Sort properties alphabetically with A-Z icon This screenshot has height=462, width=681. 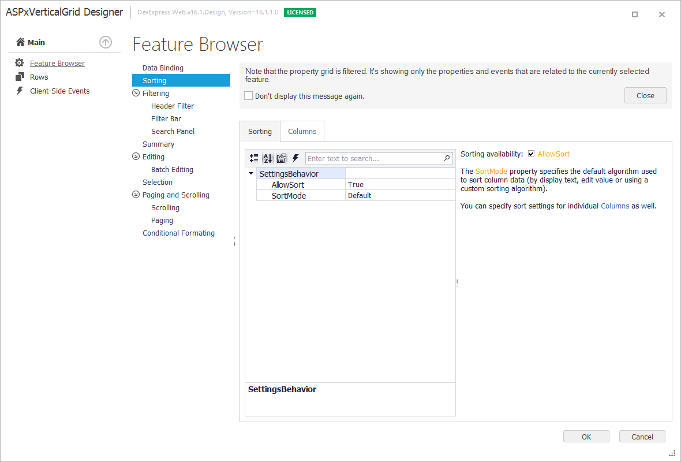(x=268, y=158)
